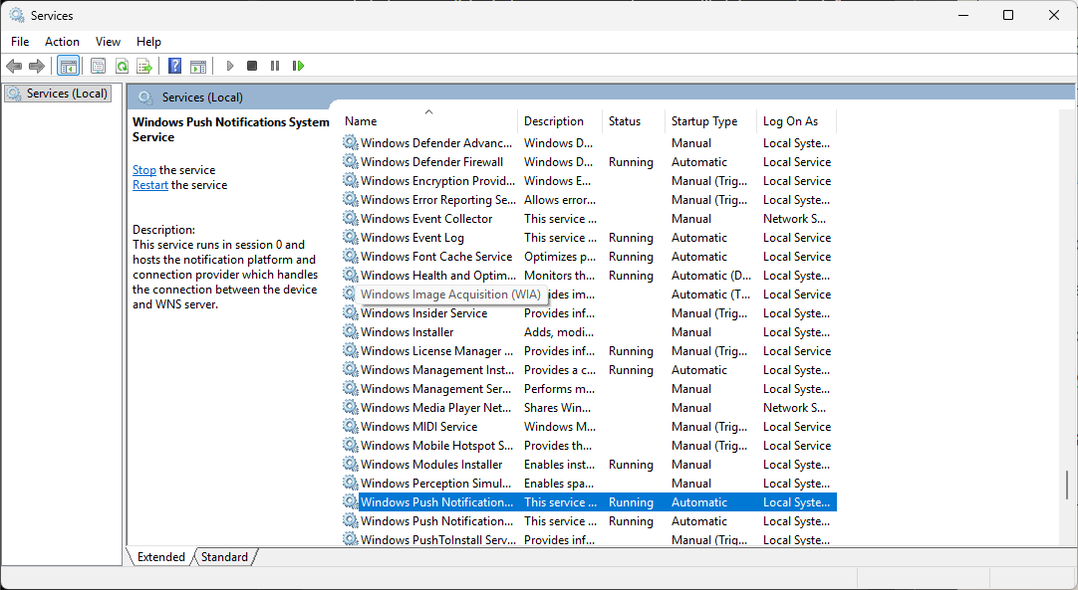Click the vertical scrollbar thumb in services list

pos(1067,485)
